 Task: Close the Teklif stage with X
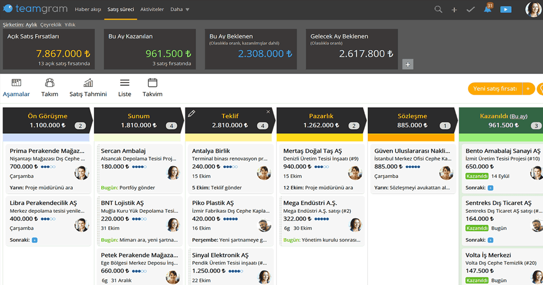tap(268, 112)
